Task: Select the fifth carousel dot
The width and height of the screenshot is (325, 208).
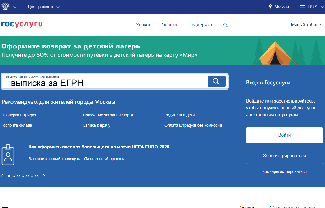Action: coord(27,176)
